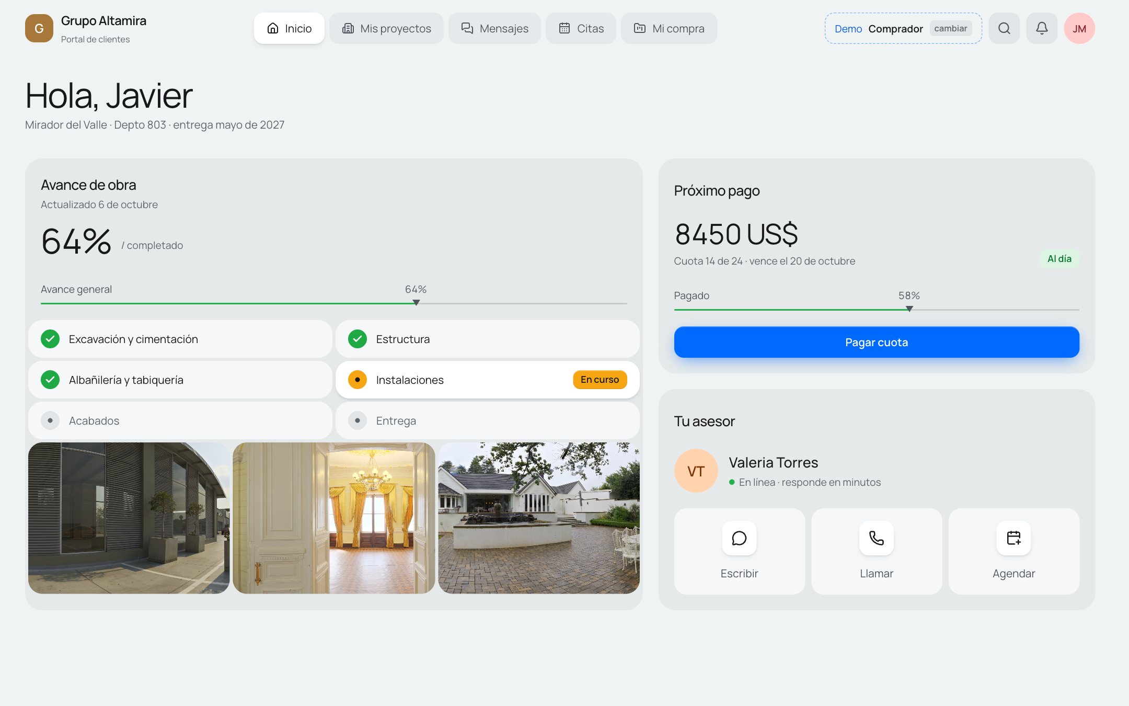The height and width of the screenshot is (706, 1129).
Task: Click the Mirador del Valle Depto 803 subtitle
Action: point(155,125)
